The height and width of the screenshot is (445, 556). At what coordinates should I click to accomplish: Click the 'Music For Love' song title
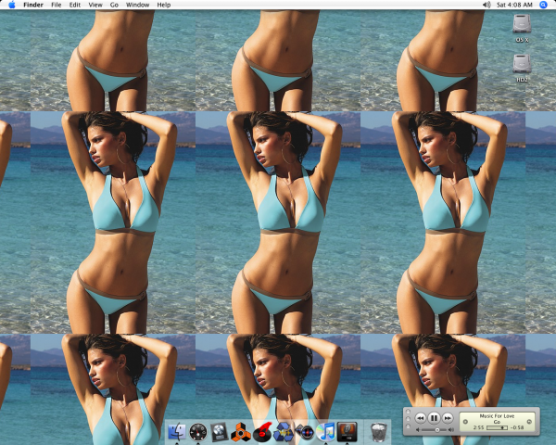[497, 415]
